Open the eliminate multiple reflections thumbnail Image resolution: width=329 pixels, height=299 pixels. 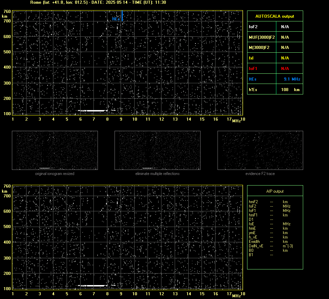(x=157, y=150)
